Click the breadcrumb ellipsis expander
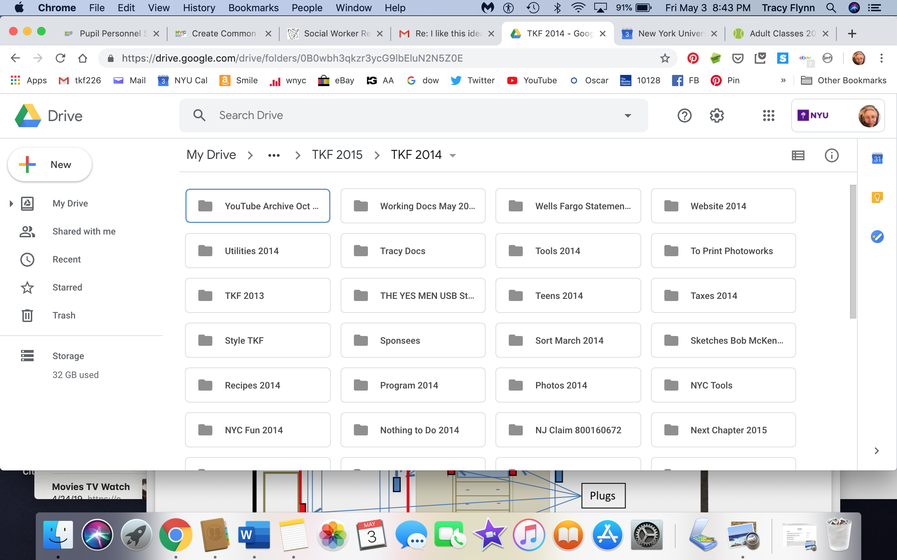This screenshot has height=560, width=897. point(273,155)
